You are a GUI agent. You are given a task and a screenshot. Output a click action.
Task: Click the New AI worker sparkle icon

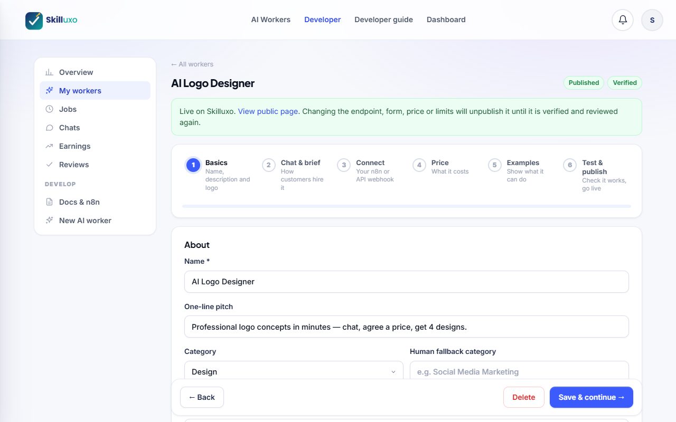click(x=49, y=220)
